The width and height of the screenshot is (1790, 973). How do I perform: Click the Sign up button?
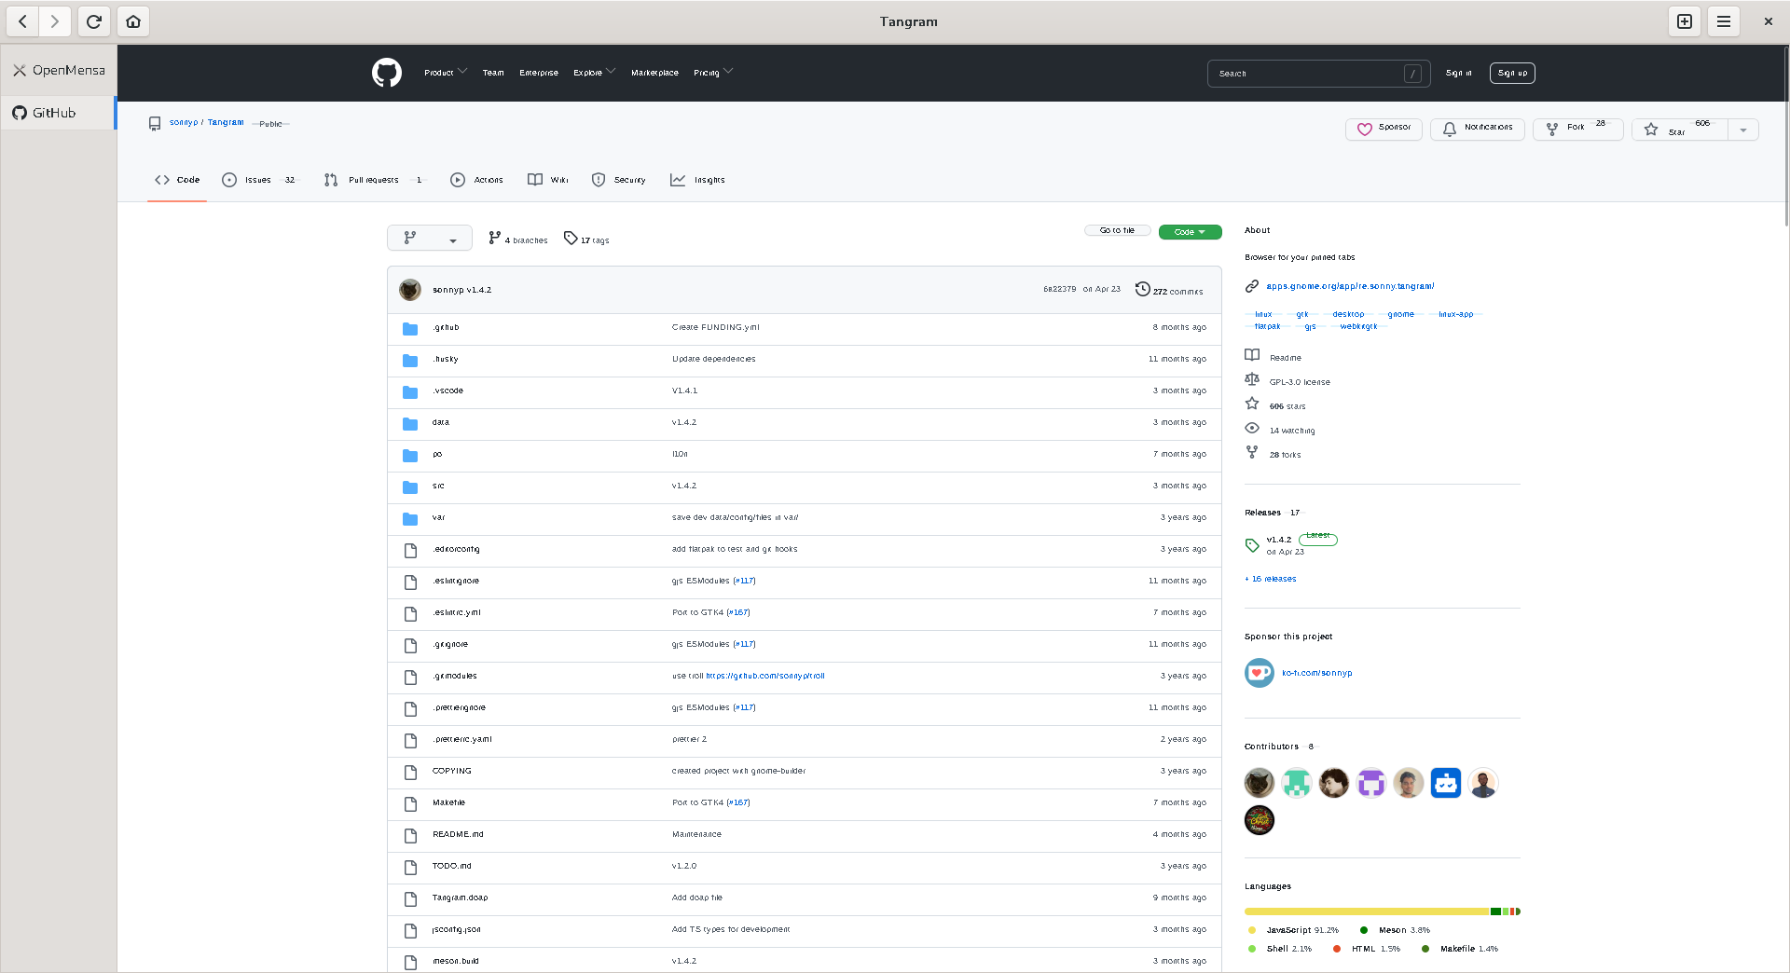tap(1512, 73)
